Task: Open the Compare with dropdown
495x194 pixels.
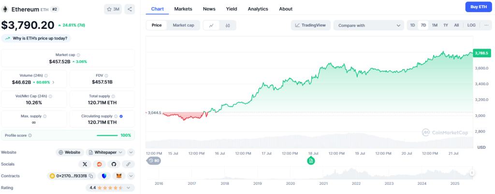Action: 368,26
